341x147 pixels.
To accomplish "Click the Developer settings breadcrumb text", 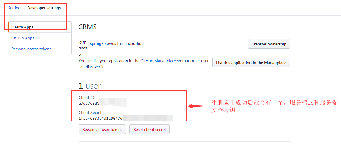I will pyautogui.click(x=44, y=8).
